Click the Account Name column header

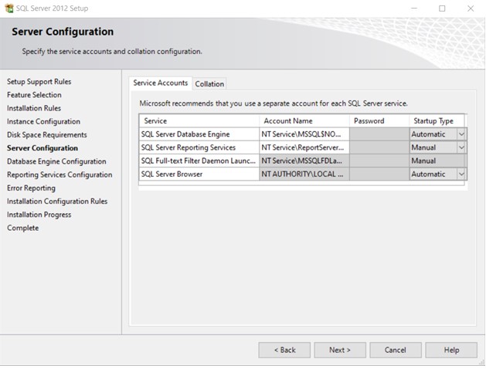304,121
